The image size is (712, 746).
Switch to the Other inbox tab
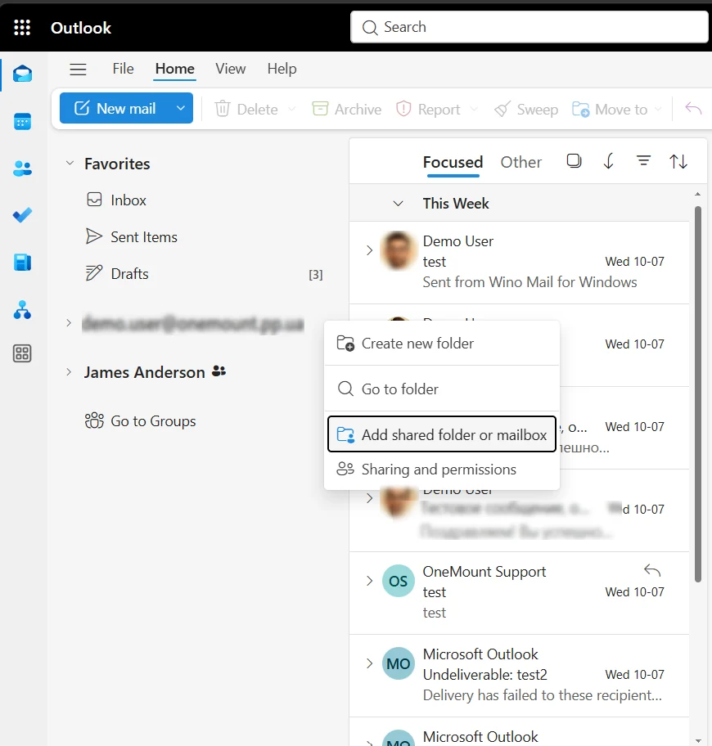pos(520,162)
